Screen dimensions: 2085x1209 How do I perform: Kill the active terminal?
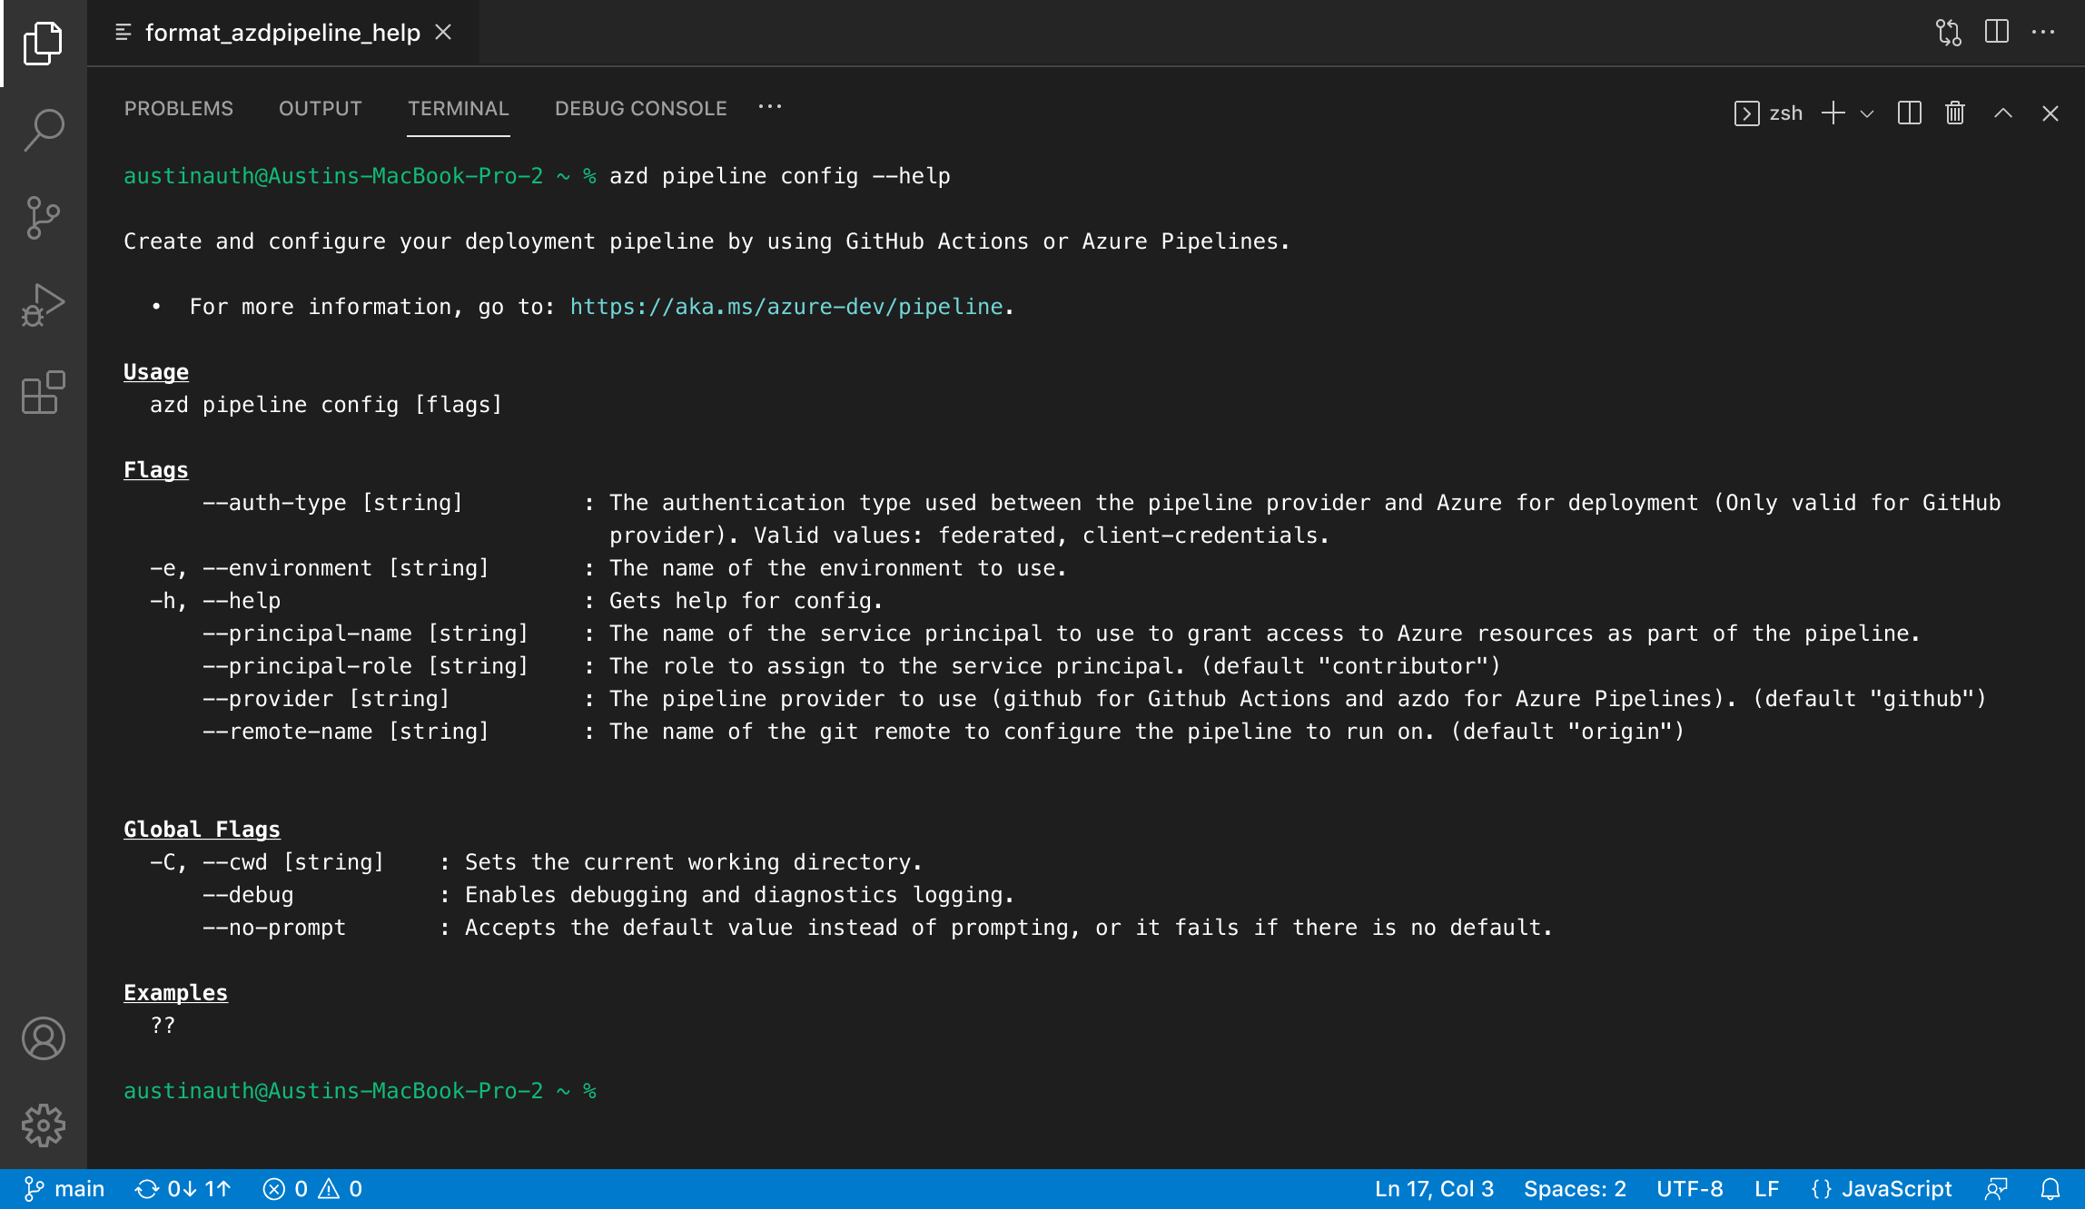[1954, 113]
